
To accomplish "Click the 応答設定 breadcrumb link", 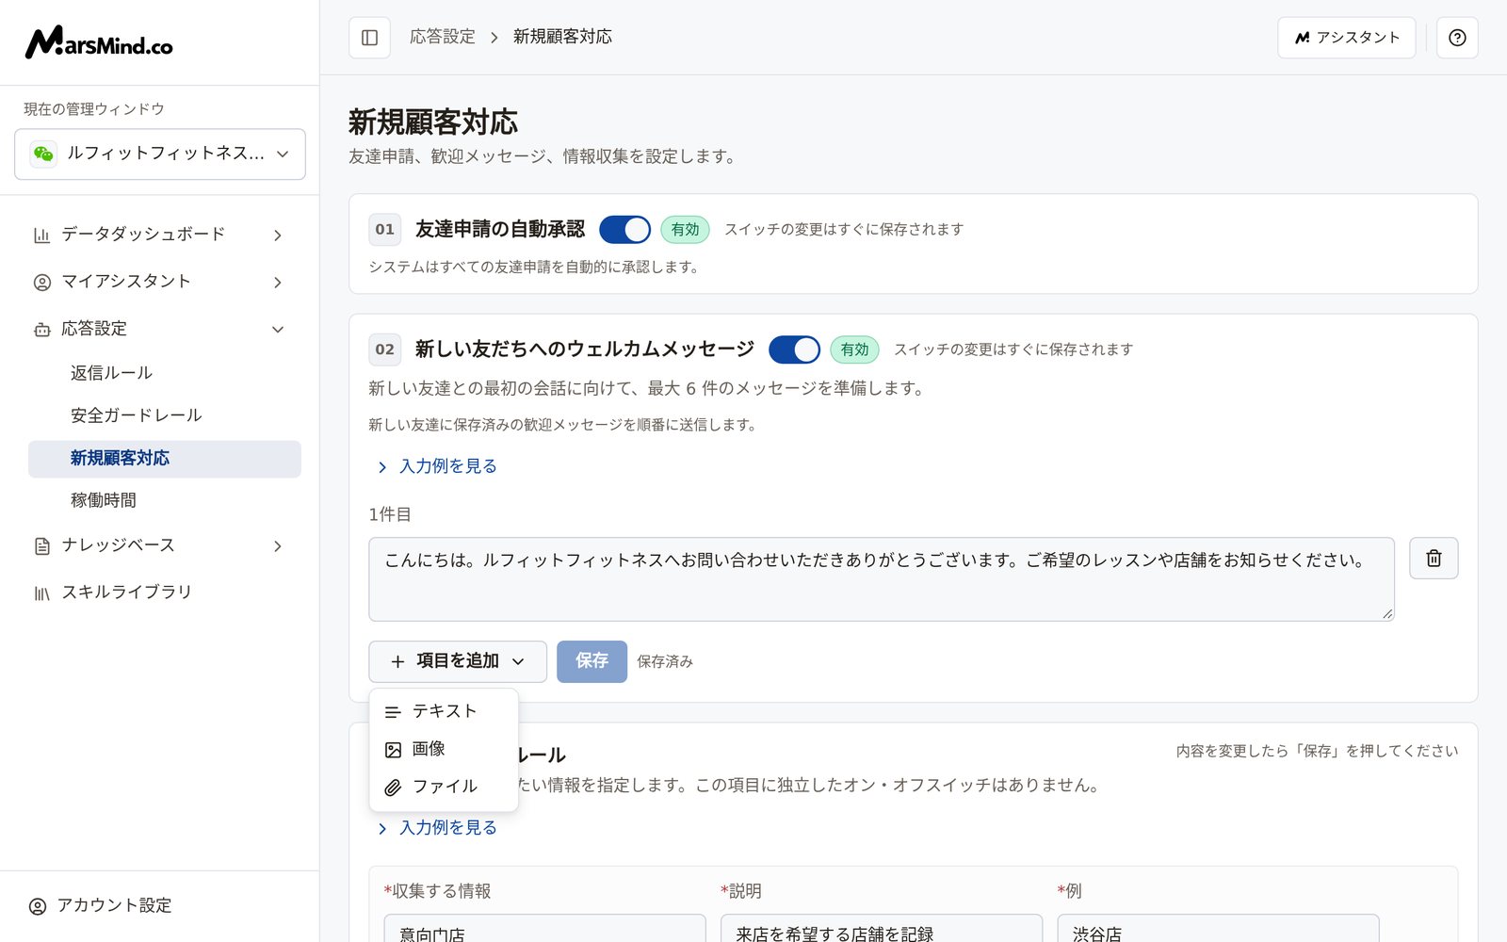I will point(443,37).
